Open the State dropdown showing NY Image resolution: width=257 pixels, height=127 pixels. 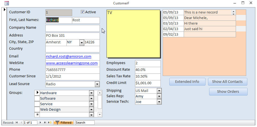(x=82, y=43)
